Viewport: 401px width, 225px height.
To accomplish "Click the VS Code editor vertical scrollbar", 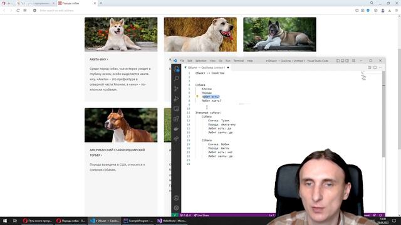I will pyautogui.click(x=383, y=114).
